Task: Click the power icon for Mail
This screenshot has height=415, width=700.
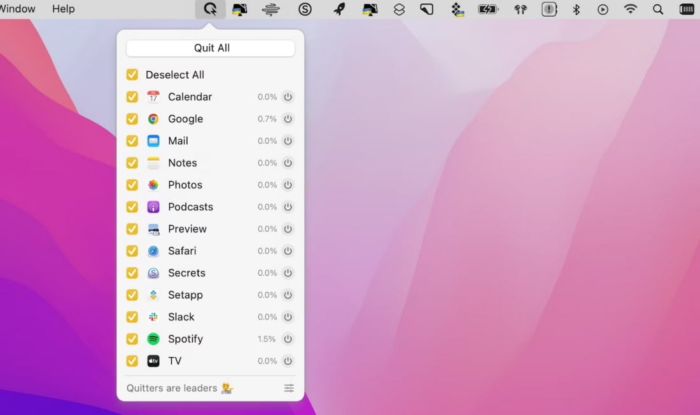Action: click(288, 141)
